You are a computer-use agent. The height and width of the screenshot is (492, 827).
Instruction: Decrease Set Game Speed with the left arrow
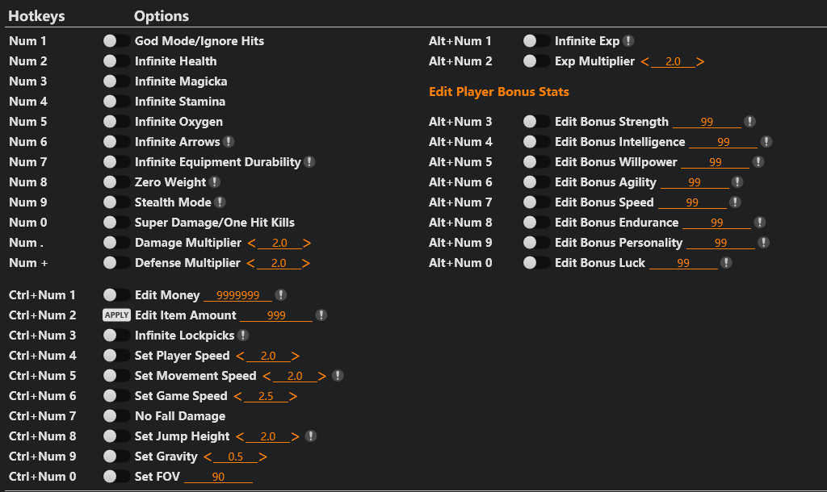coord(237,396)
